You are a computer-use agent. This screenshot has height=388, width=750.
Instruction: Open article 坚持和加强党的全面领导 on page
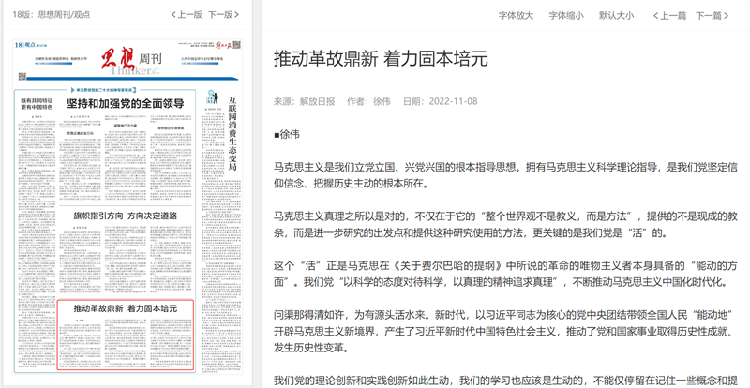point(129,104)
